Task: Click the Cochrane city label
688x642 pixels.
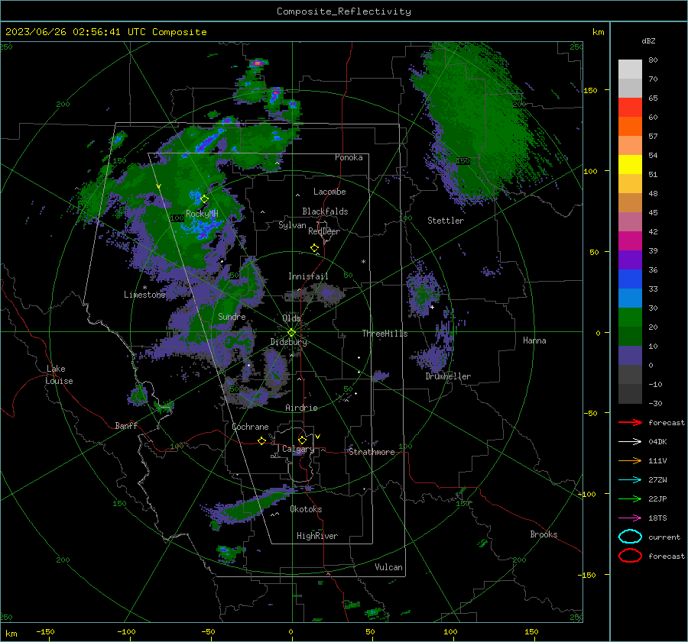Action: 250,427
